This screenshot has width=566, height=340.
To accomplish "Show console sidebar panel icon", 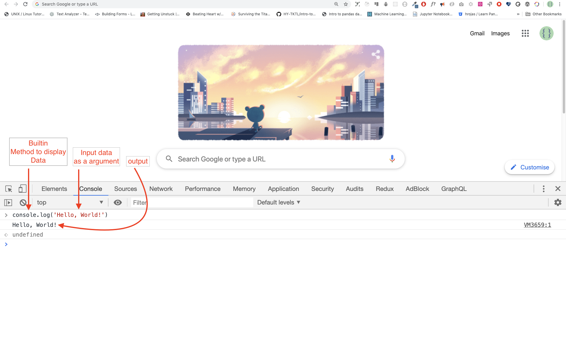I will (8, 203).
